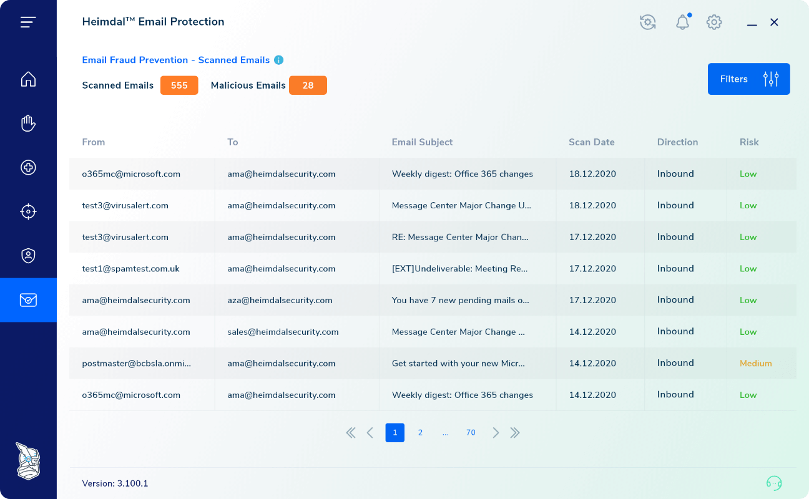The height and width of the screenshot is (499, 809).
Task: Go to page 2 of results
Action: [x=420, y=433]
